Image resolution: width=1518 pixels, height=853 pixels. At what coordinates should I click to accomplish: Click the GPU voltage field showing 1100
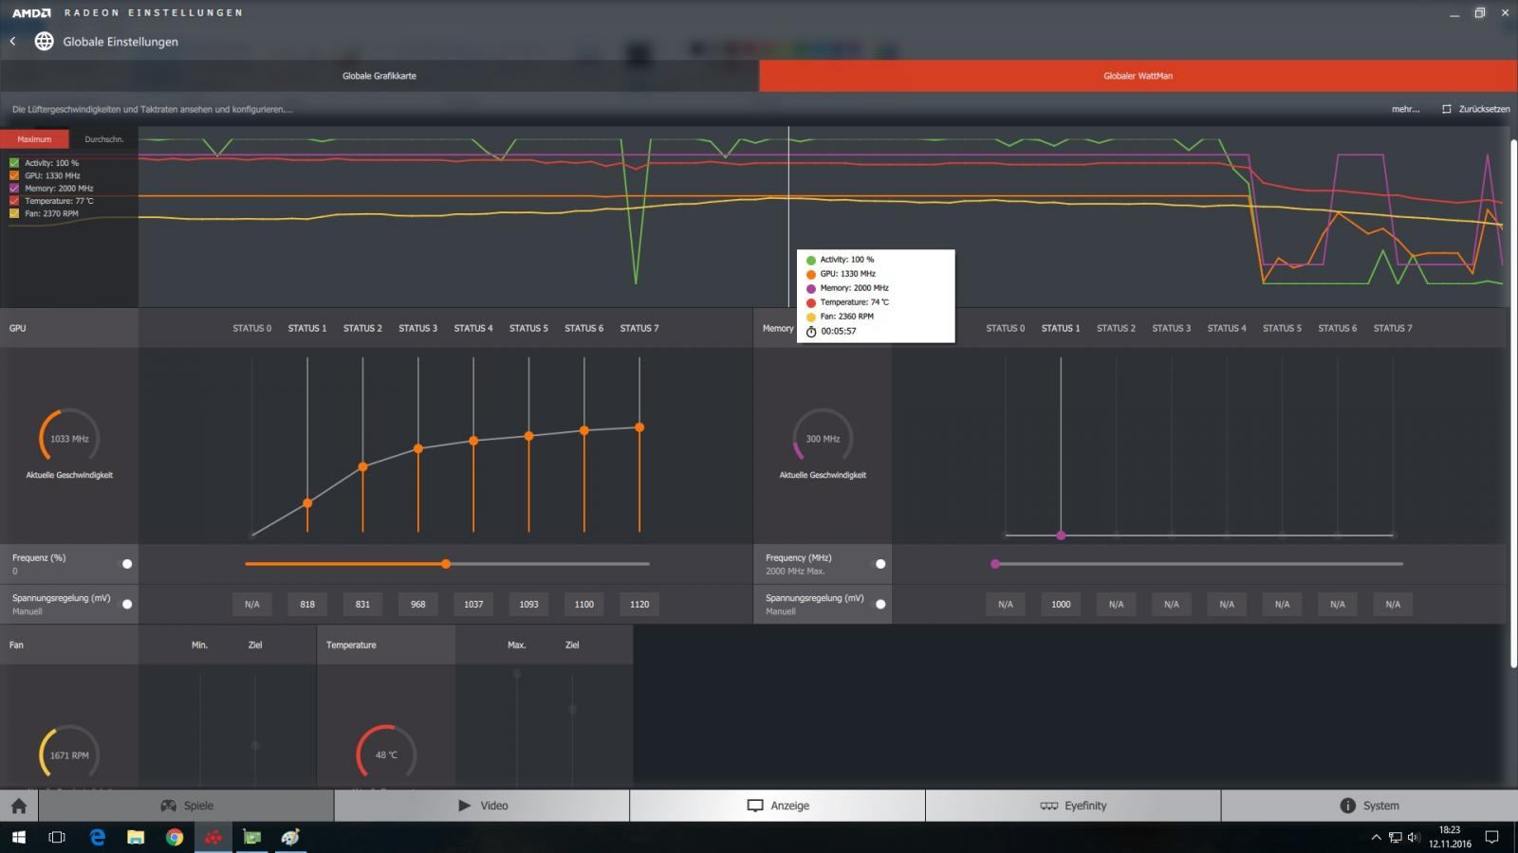point(584,604)
